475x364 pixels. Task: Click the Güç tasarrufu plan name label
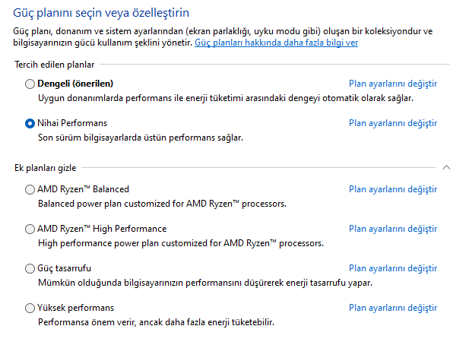[64, 268]
